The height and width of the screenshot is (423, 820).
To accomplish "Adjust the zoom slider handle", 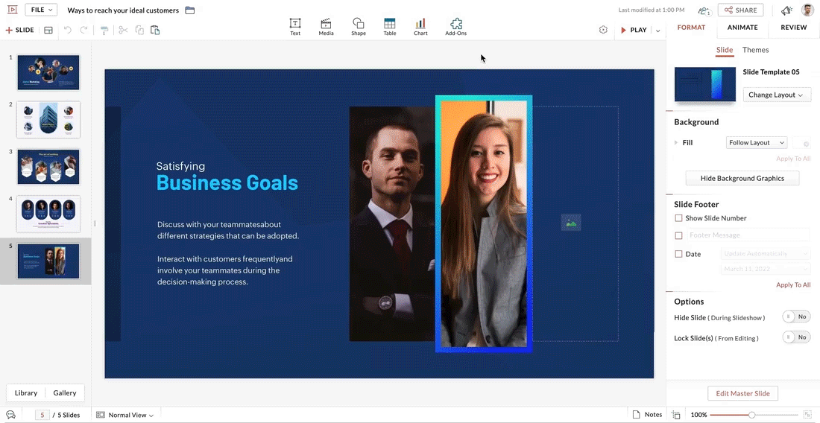I will pyautogui.click(x=751, y=415).
